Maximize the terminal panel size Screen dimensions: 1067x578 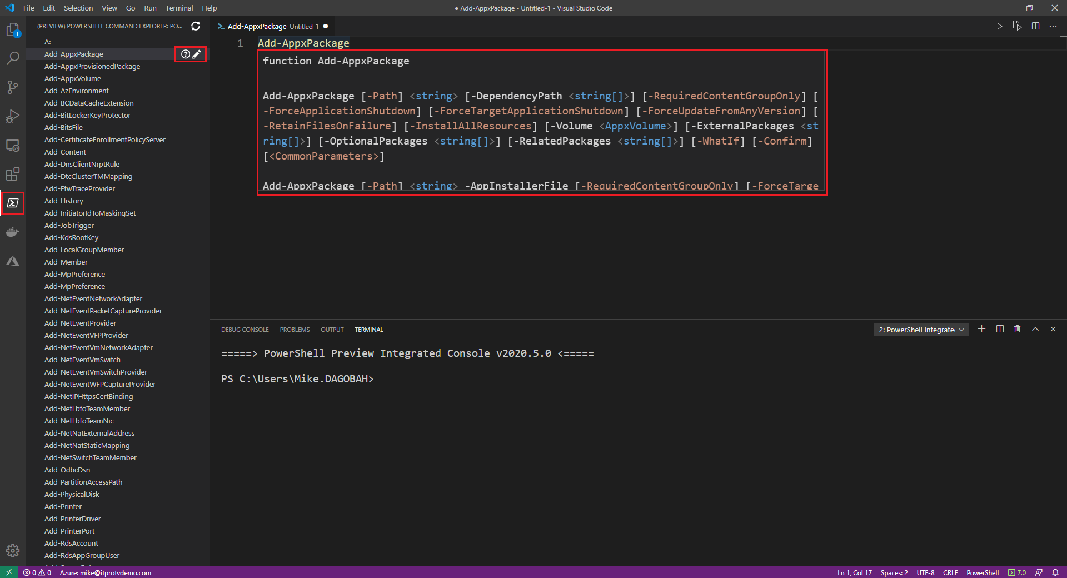[1035, 329]
